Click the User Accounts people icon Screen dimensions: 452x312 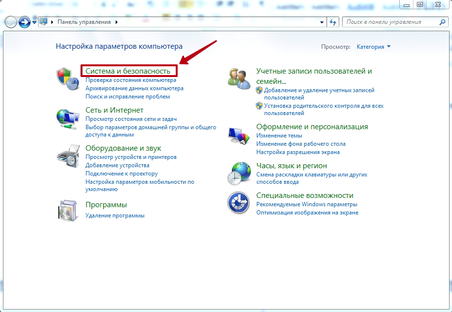(239, 77)
